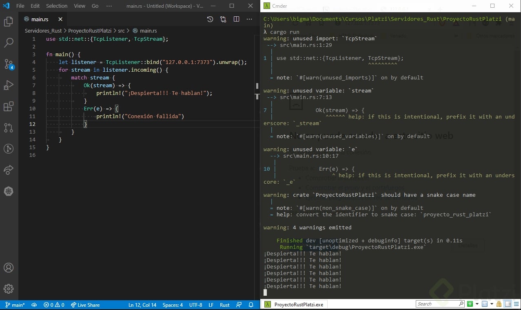
Task: Open the editor More Actions ellipsis menu
Action: coord(249,19)
